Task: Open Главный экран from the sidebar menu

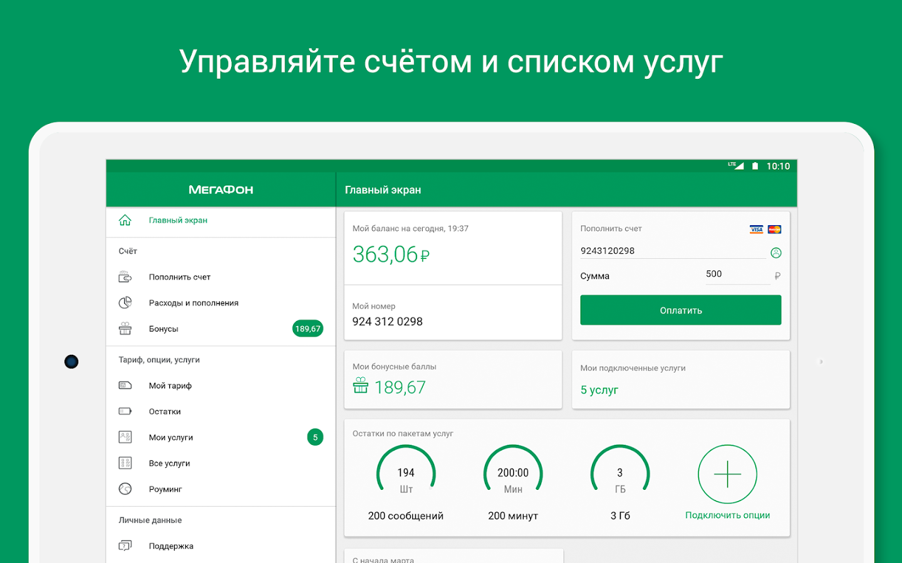Action: click(178, 220)
